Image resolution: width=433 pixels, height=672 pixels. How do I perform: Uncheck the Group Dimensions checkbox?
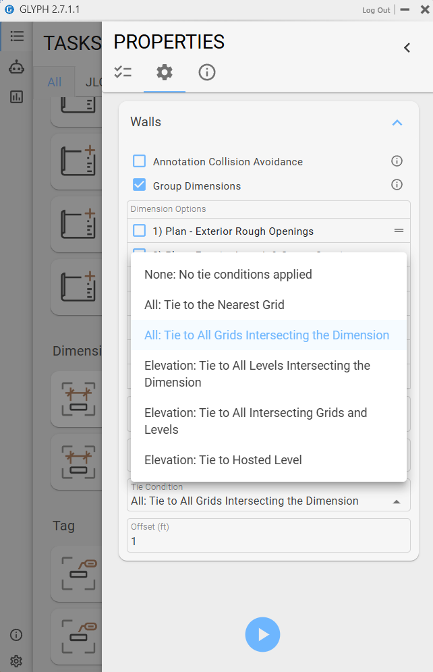click(x=140, y=185)
